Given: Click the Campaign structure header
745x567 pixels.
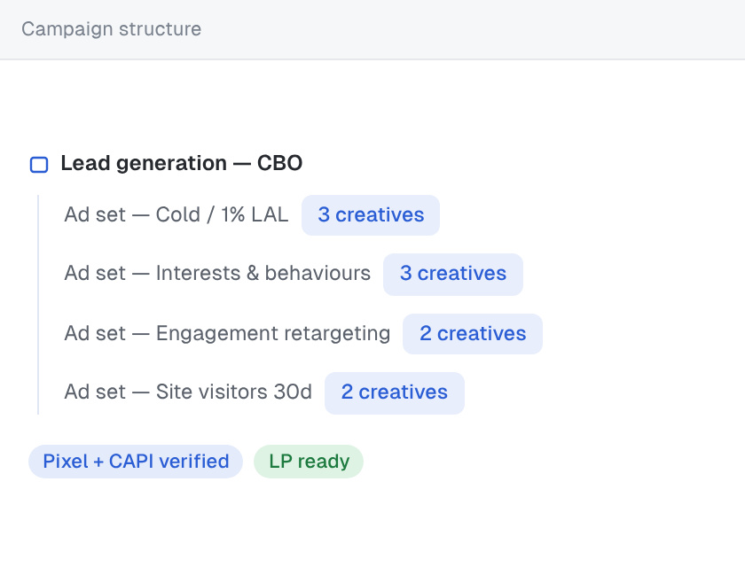Looking at the screenshot, I should 111,29.
